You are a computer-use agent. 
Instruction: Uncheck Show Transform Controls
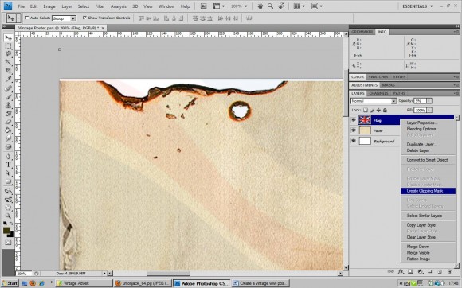pos(84,18)
